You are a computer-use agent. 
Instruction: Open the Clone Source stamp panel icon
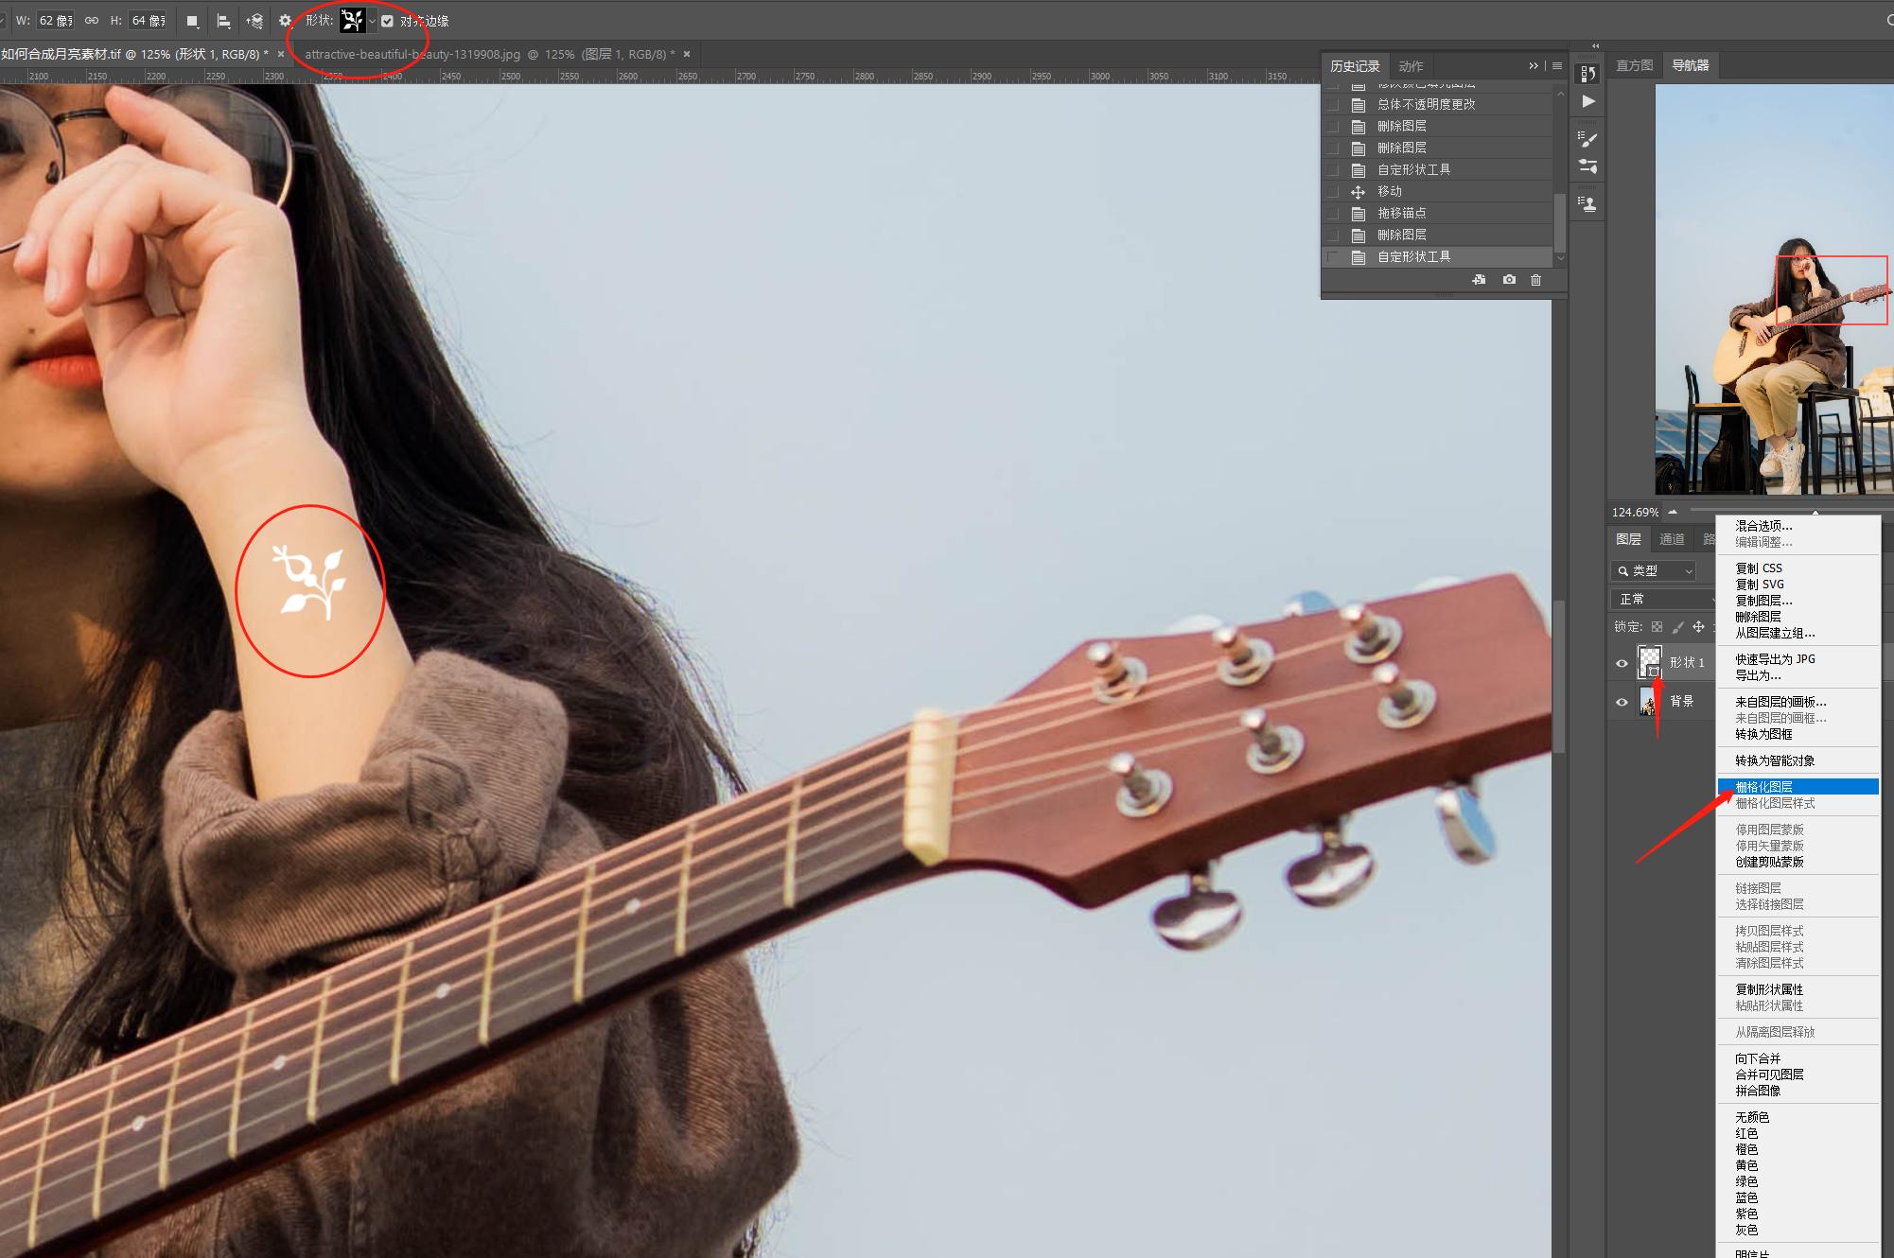(1587, 204)
